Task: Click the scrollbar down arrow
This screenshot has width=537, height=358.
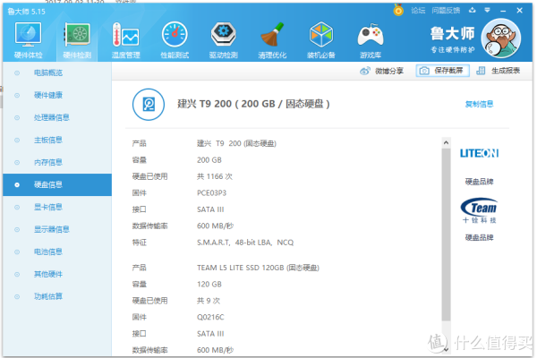Action: [446, 350]
